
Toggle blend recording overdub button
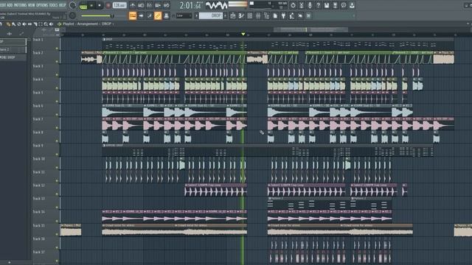[x=158, y=5]
